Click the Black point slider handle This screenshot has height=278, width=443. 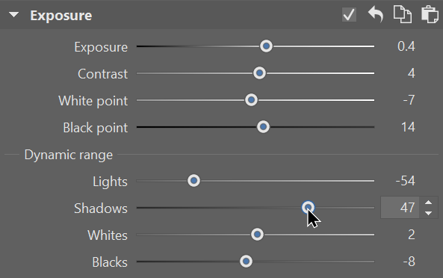click(263, 127)
